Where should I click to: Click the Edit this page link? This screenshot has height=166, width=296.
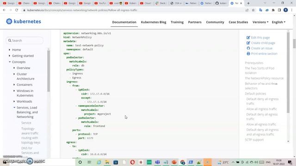click(x=260, y=37)
